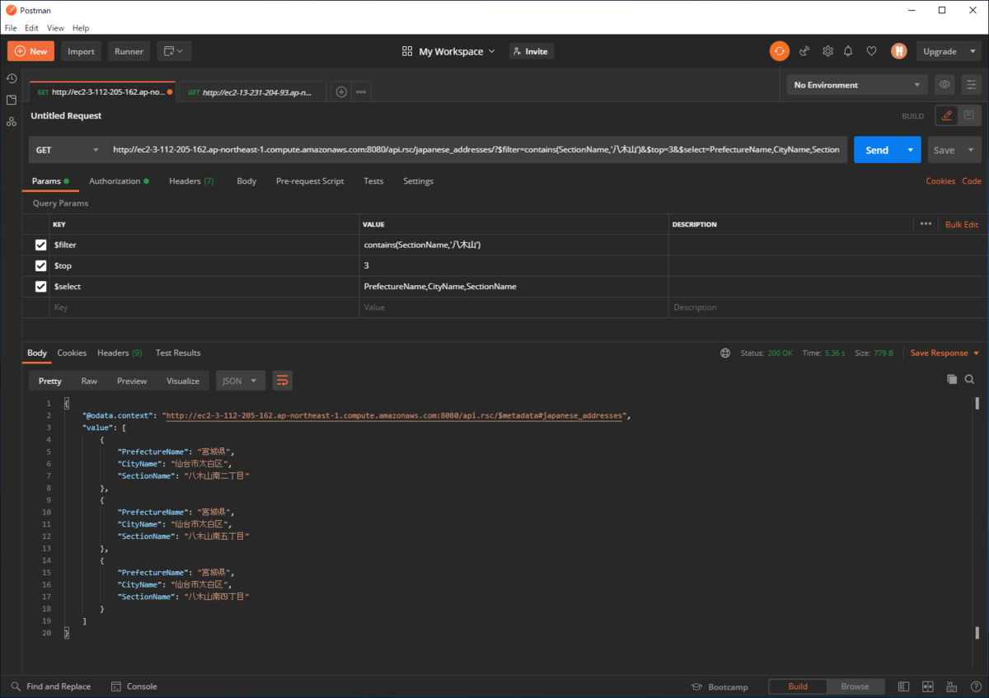This screenshot has height=698, width=989.
Task: Switch to request Headers (7) tab
Action: coord(191,180)
